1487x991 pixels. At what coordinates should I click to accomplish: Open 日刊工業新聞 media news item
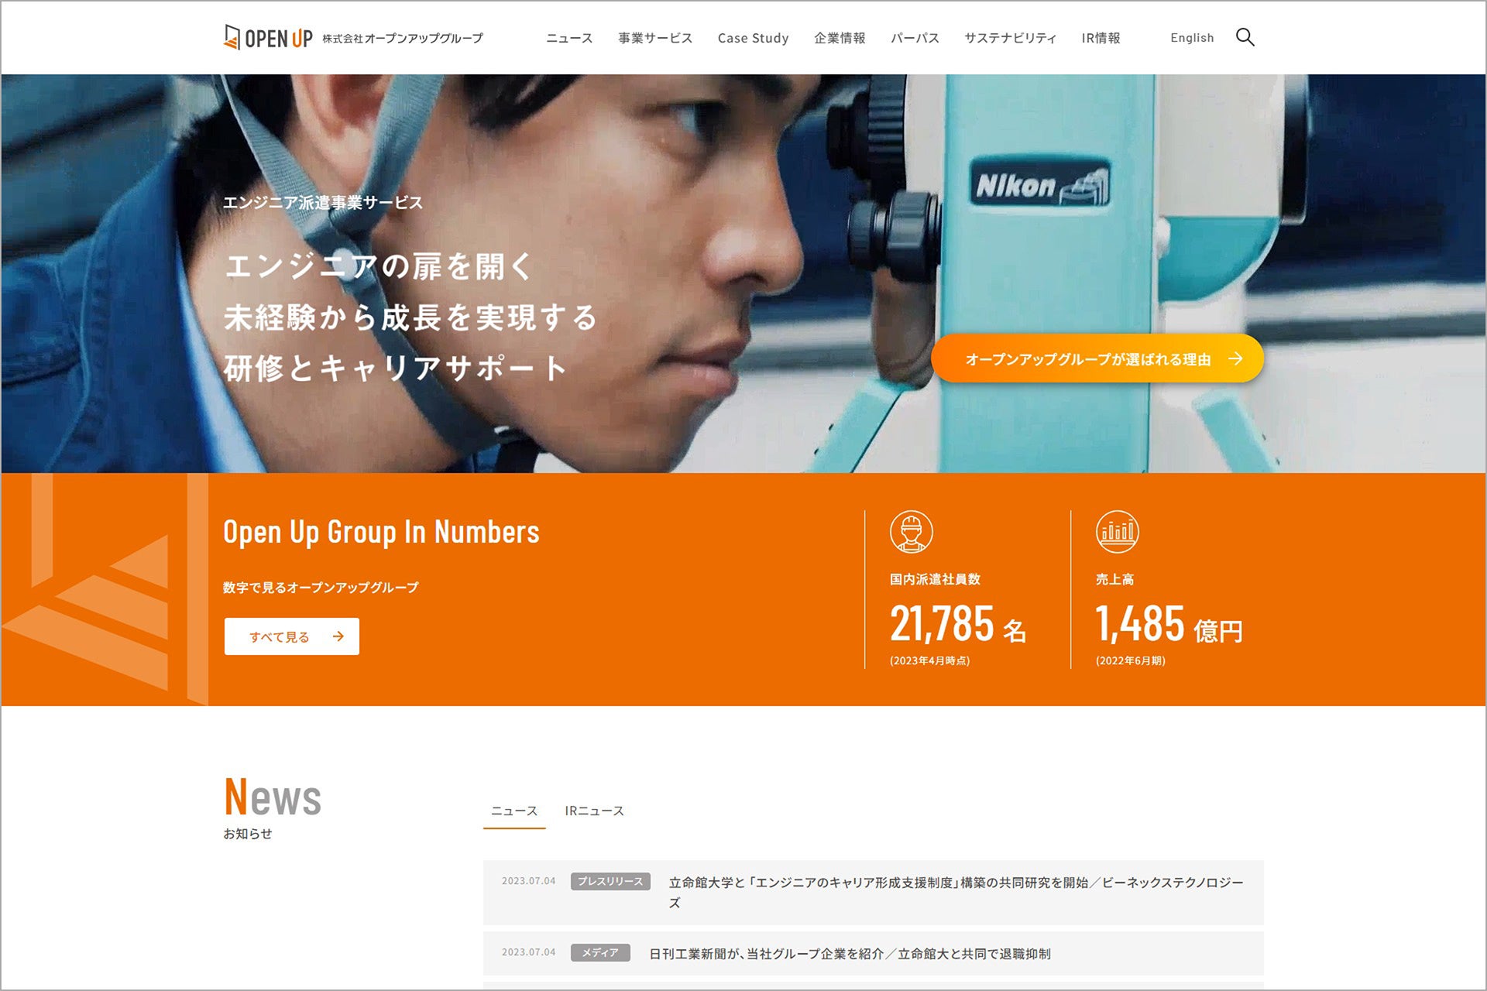tap(850, 954)
